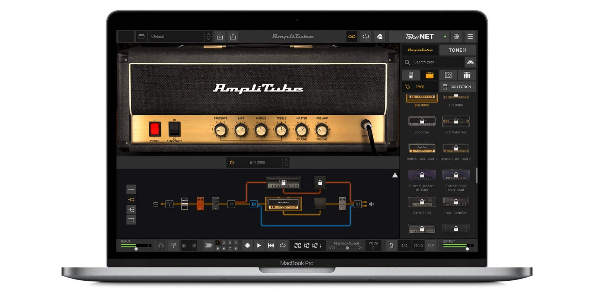Click the *Default preset name field

pyautogui.click(x=176, y=36)
